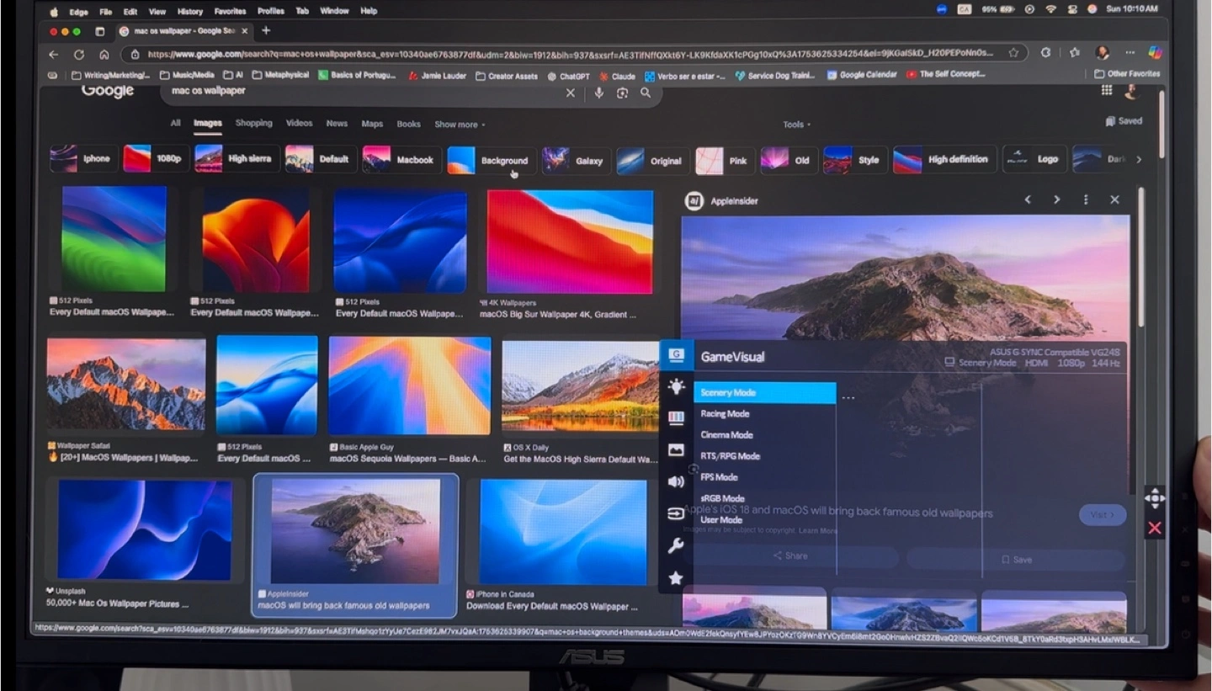Toggle the vertical tabs icon beside the tab
The image size is (1212, 691).
click(100, 31)
